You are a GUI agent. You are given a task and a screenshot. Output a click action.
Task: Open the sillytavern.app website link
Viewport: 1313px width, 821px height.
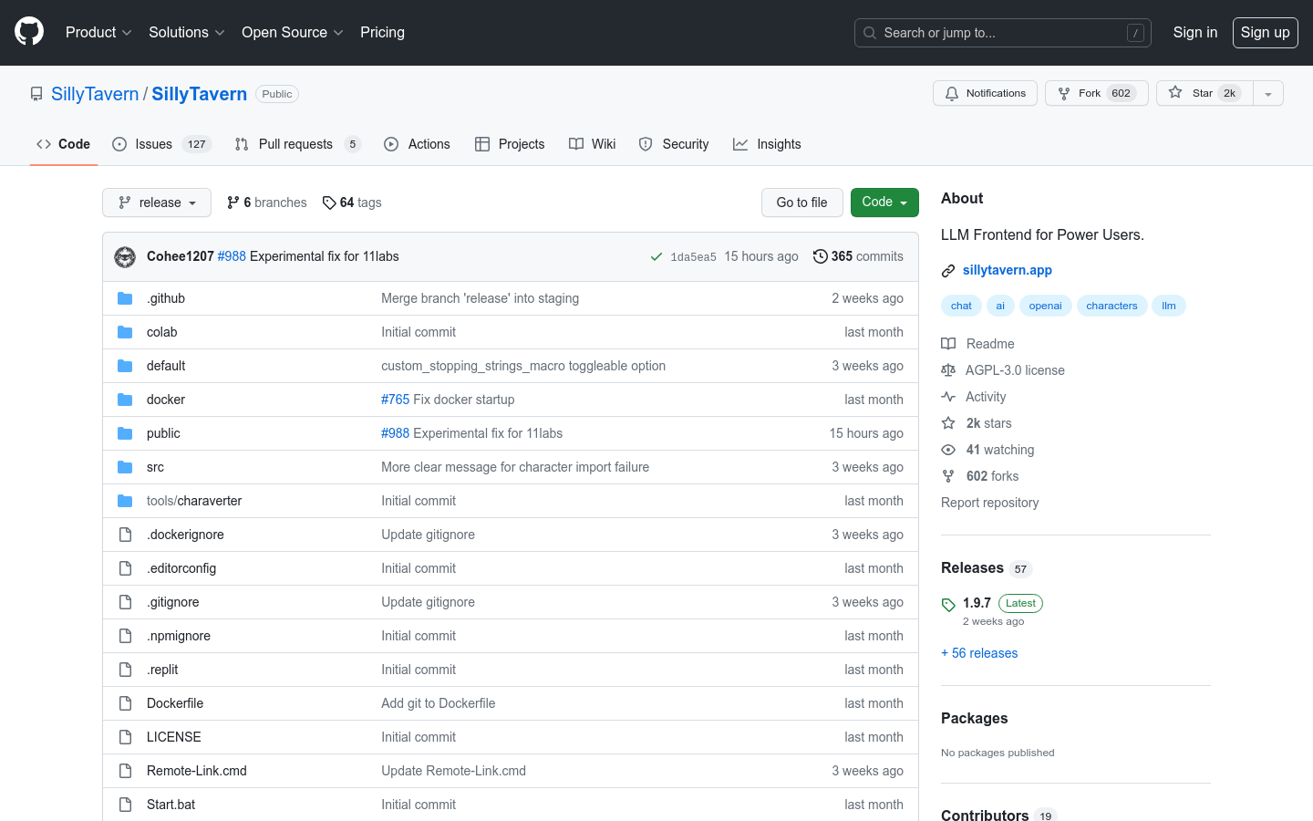point(1007,270)
